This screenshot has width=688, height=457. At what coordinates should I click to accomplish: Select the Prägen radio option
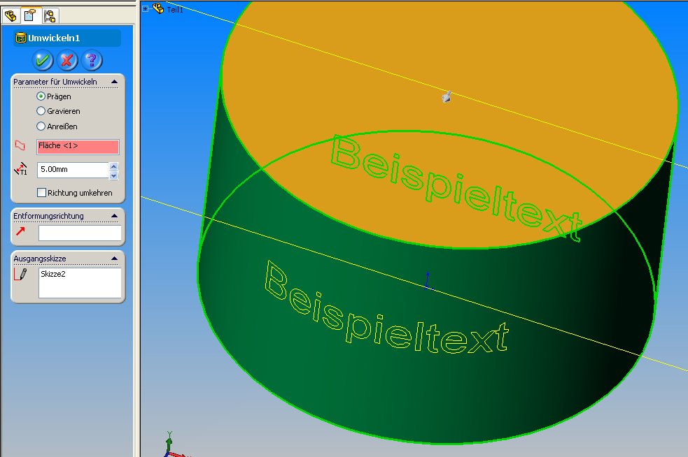pos(41,96)
